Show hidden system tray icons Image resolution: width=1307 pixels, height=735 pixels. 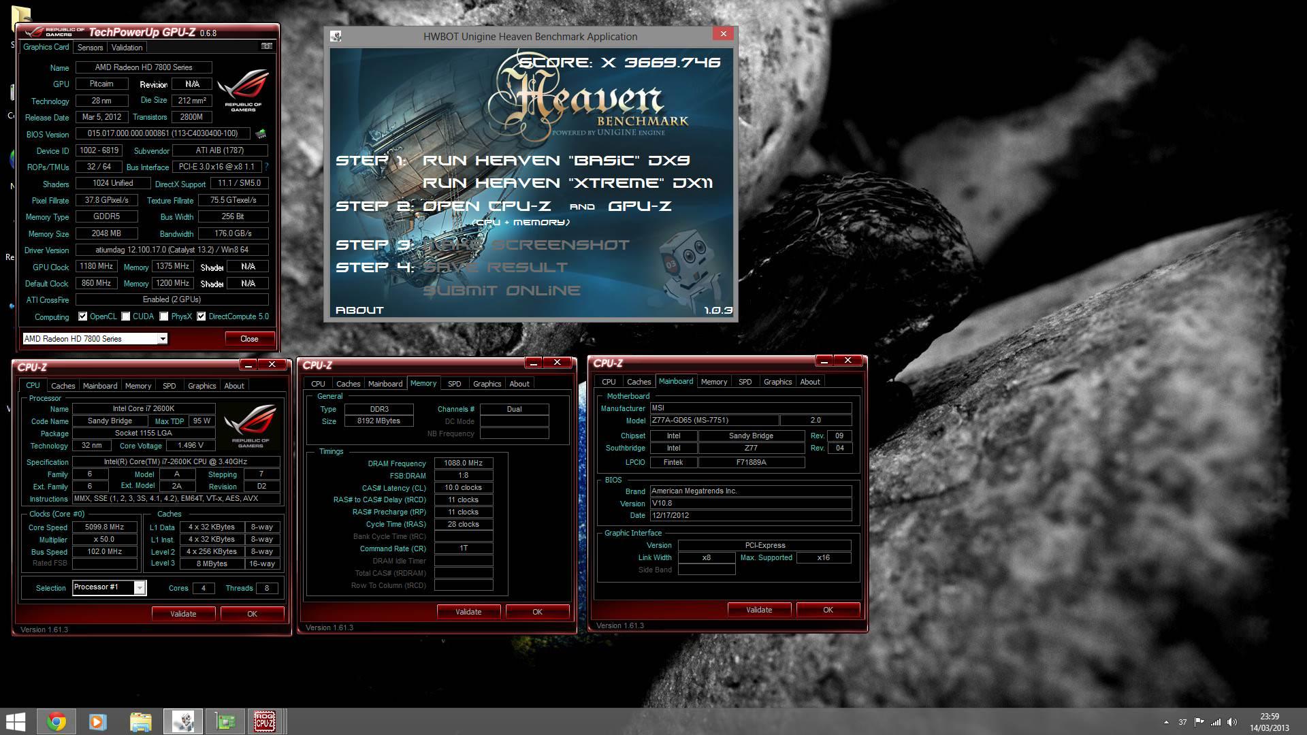tap(1166, 722)
